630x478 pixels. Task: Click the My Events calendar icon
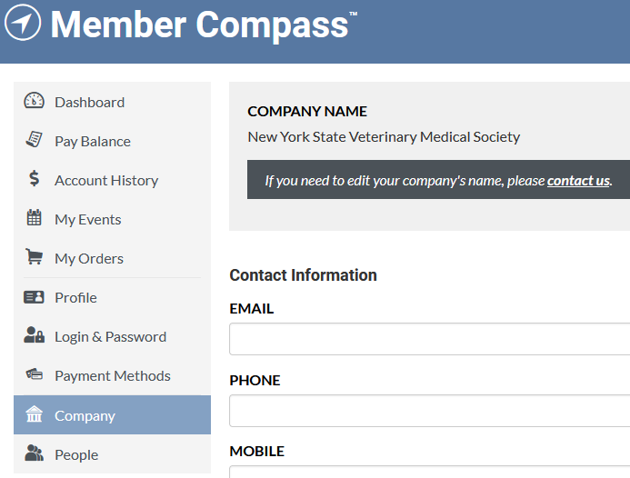[34, 217]
